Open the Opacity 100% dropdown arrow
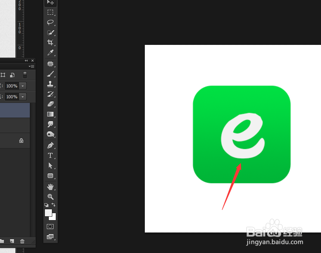The image size is (321, 253). [23, 86]
